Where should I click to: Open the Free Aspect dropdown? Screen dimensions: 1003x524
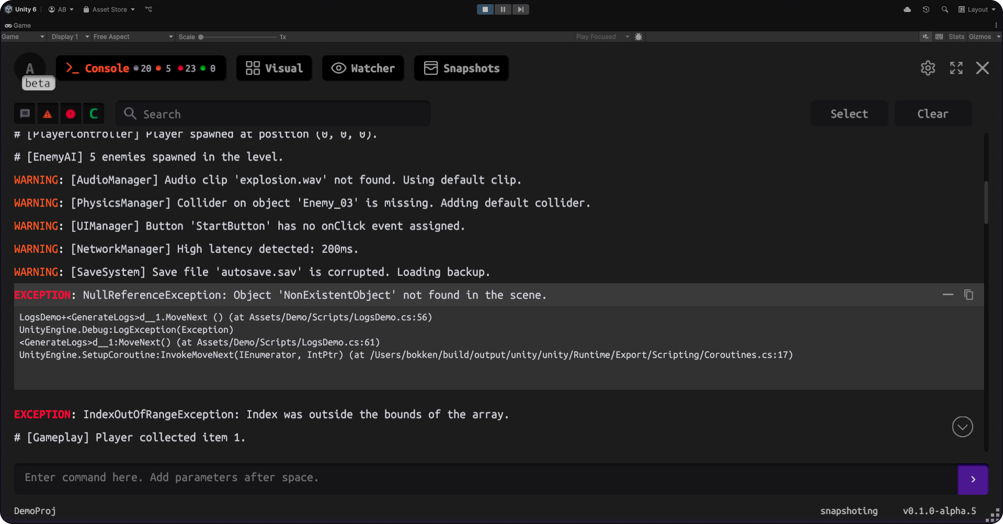tap(133, 37)
